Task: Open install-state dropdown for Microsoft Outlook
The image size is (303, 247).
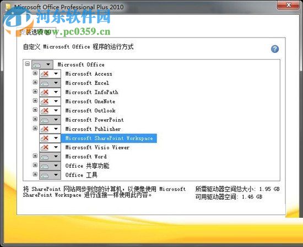Action: [x=50, y=110]
